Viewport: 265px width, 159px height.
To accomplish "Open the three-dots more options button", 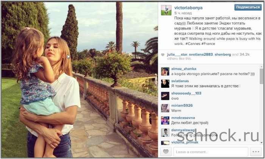I will pyautogui.click(x=256, y=151).
